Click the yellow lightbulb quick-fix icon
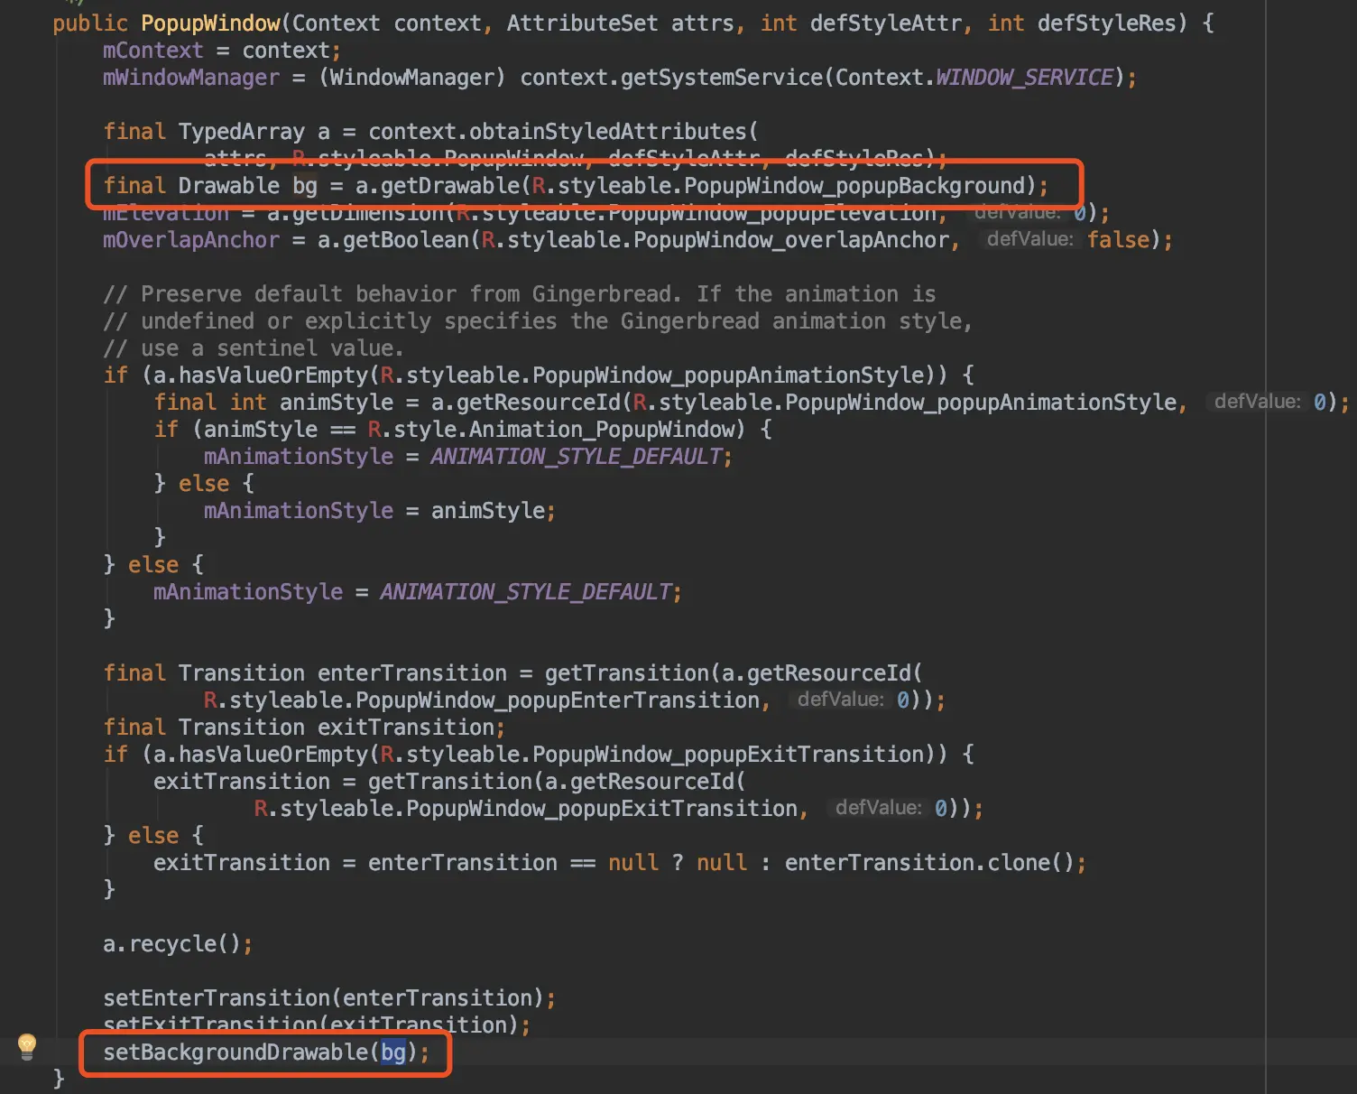This screenshot has height=1094, width=1357. 27,1047
